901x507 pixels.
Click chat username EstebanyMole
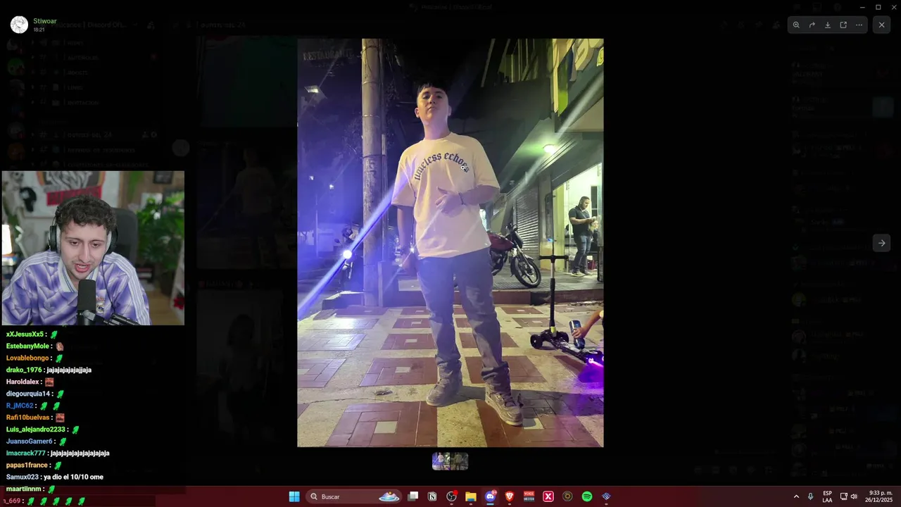(27, 346)
